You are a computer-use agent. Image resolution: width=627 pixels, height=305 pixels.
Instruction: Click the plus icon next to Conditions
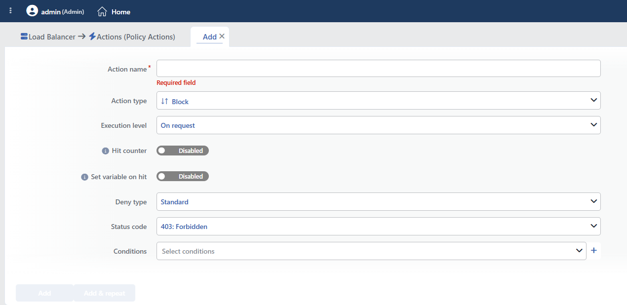(x=594, y=251)
